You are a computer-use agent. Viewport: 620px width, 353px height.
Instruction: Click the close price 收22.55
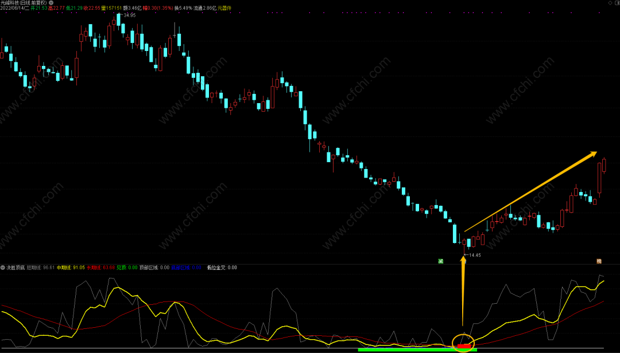[92, 8]
